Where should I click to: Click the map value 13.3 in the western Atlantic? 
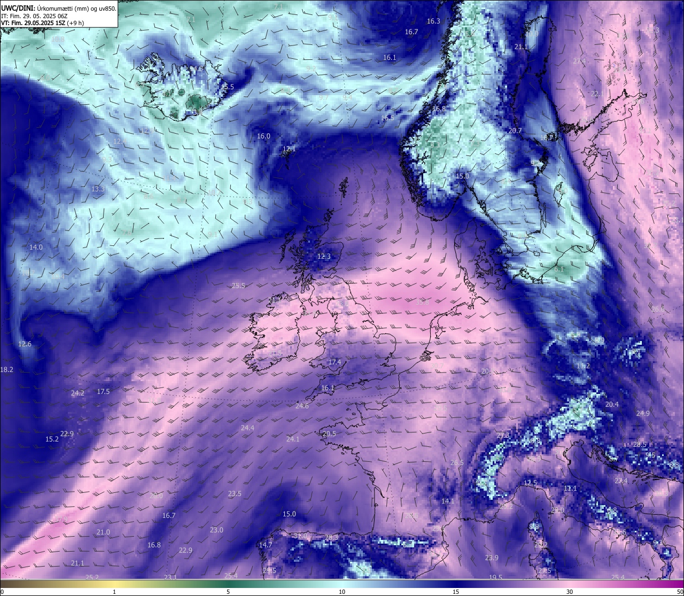(x=98, y=189)
